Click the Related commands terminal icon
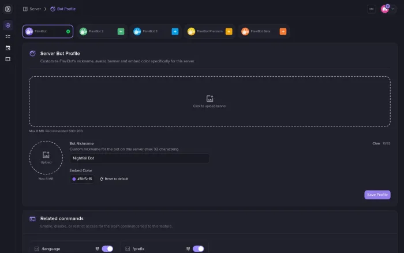404x253 pixels. click(x=32, y=219)
